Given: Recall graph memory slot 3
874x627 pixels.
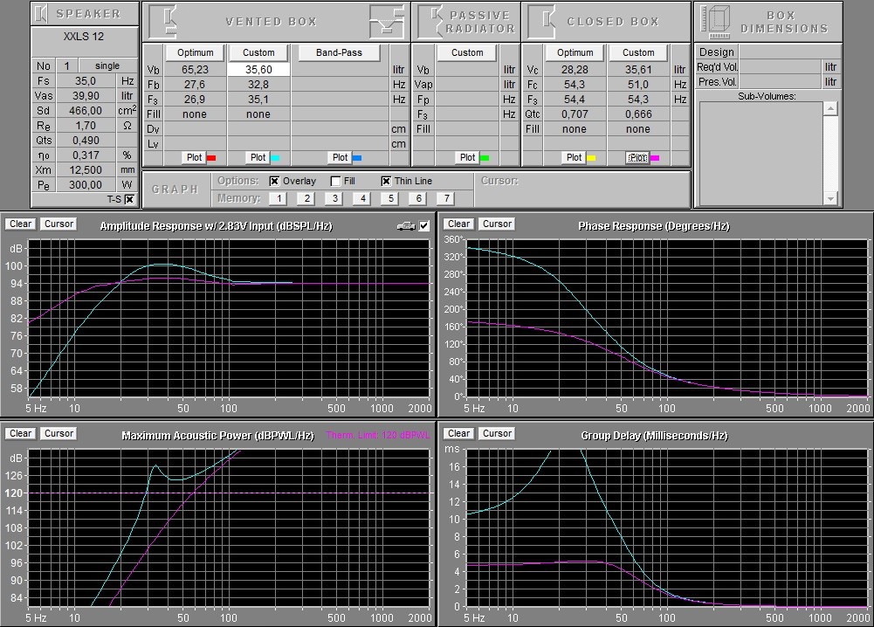Looking at the screenshot, I should click(333, 199).
